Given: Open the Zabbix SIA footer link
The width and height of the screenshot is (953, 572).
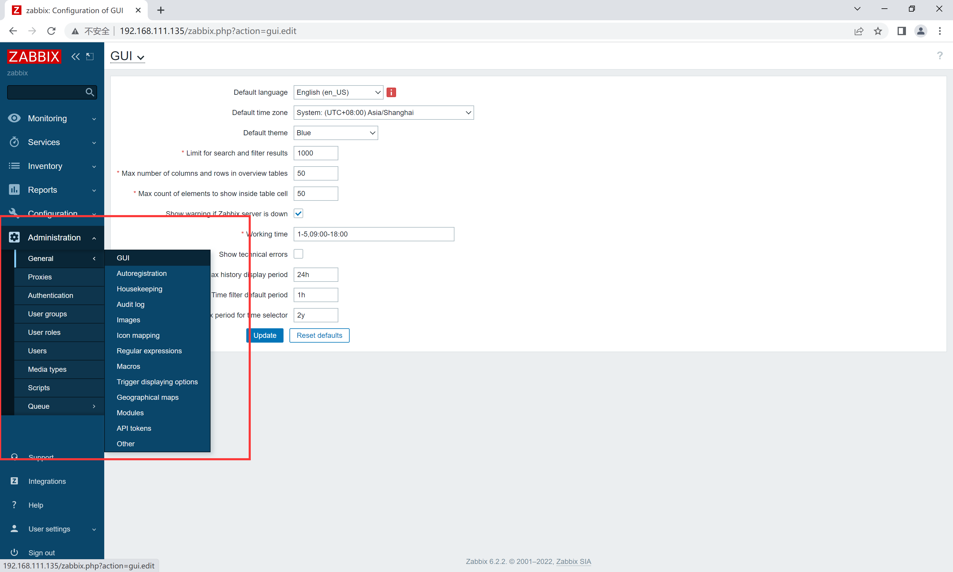Looking at the screenshot, I should tap(573, 561).
